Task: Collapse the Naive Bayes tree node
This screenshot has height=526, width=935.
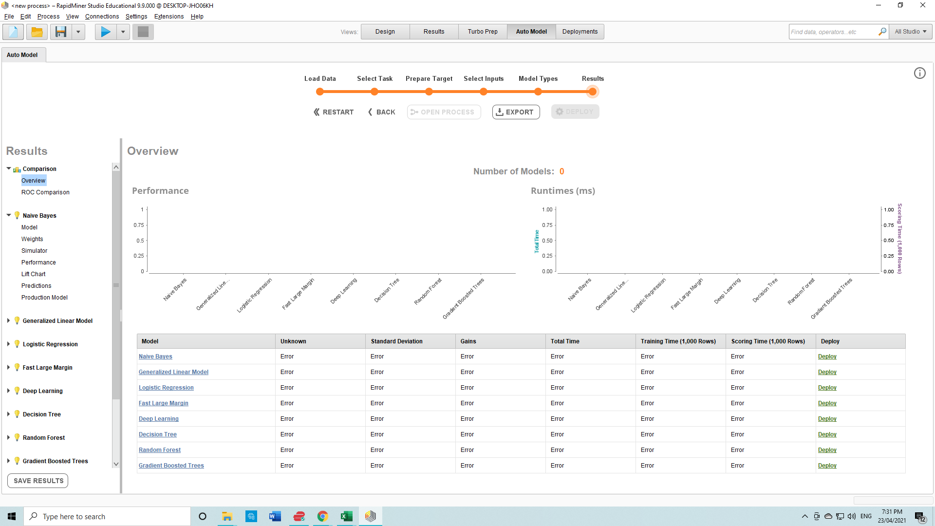Action: (x=9, y=215)
